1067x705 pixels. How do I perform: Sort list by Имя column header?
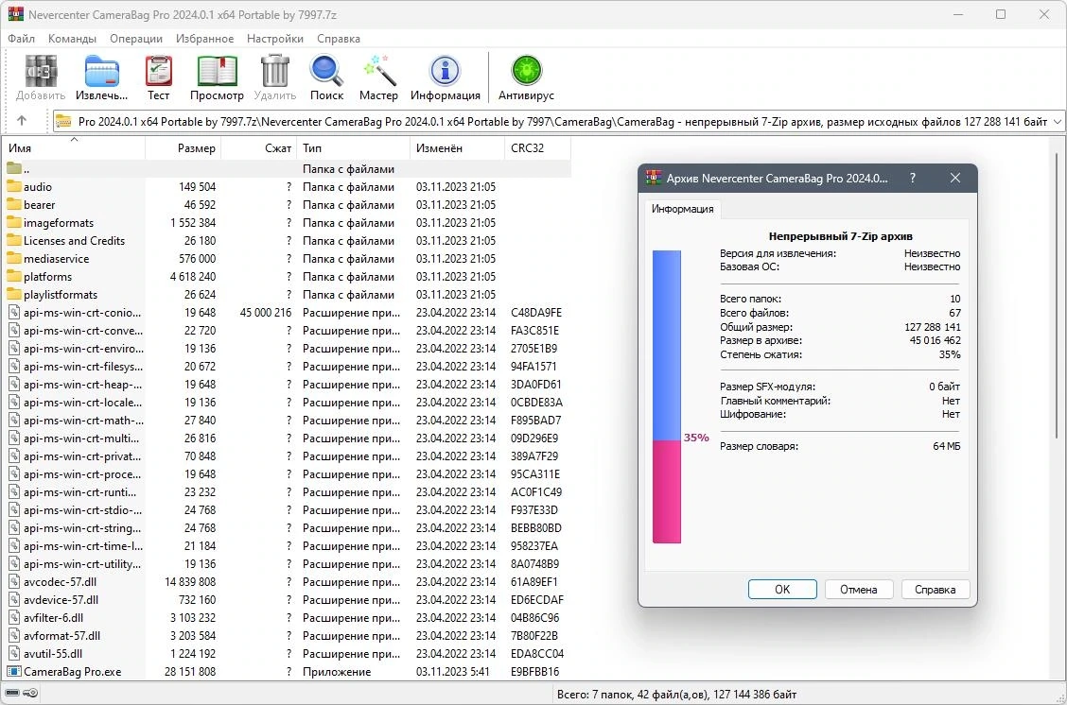74,147
